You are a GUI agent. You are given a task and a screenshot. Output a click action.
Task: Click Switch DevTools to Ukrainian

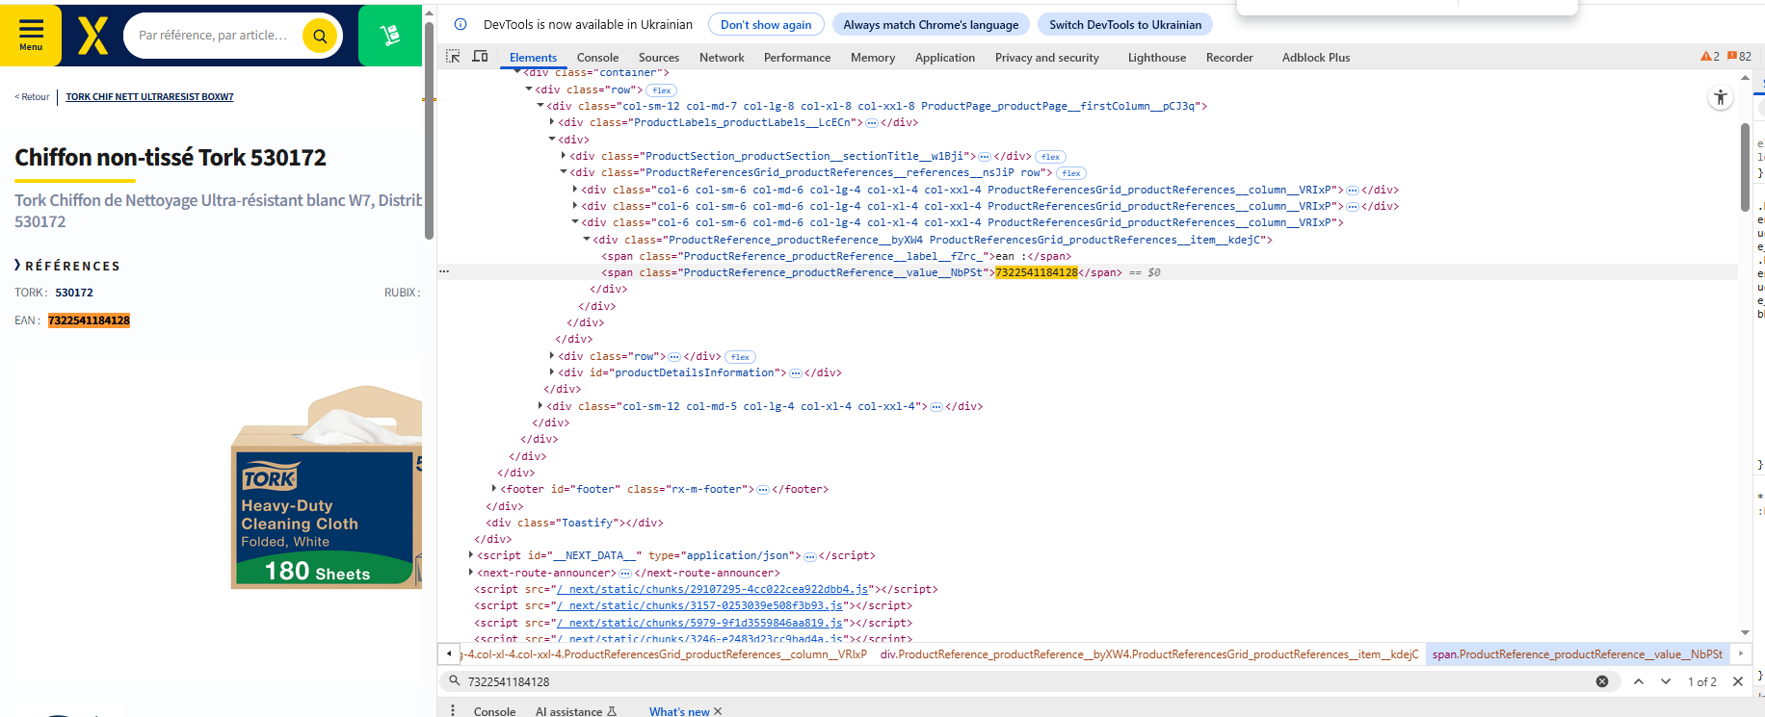(1125, 25)
